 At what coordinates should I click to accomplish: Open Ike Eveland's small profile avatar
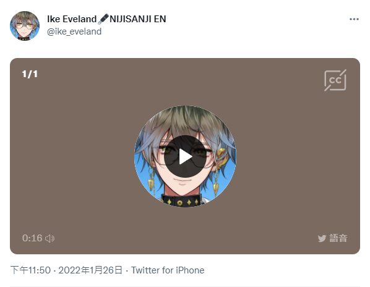(x=25, y=26)
